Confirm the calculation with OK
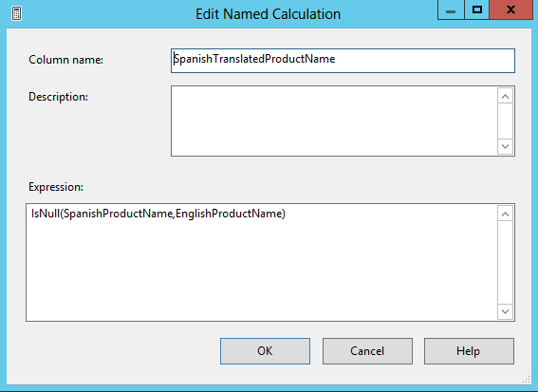The width and height of the screenshot is (538, 392). click(x=266, y=351)
